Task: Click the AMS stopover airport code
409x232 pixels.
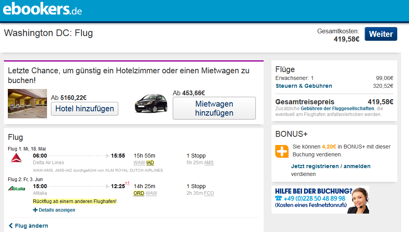Action: point(209,163)
